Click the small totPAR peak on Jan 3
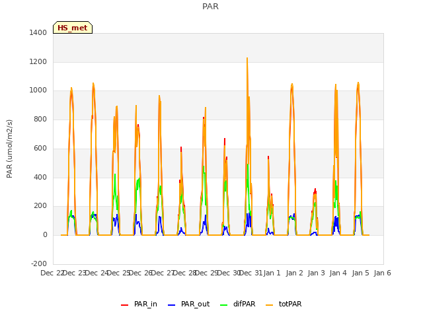The width and height of the screenshot is (423, 317). (x=315, y=194)
